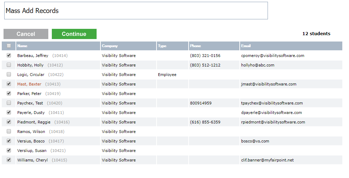The width and height of the screenshot is (349, 178).
Task: Check the Hobbity, Holly checkbox
Action: (9, 65)
